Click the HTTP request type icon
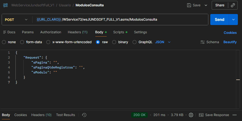Image resolution: width=242 pixels, height=121 pixels. pyautogui.click(x=6, y=5)
